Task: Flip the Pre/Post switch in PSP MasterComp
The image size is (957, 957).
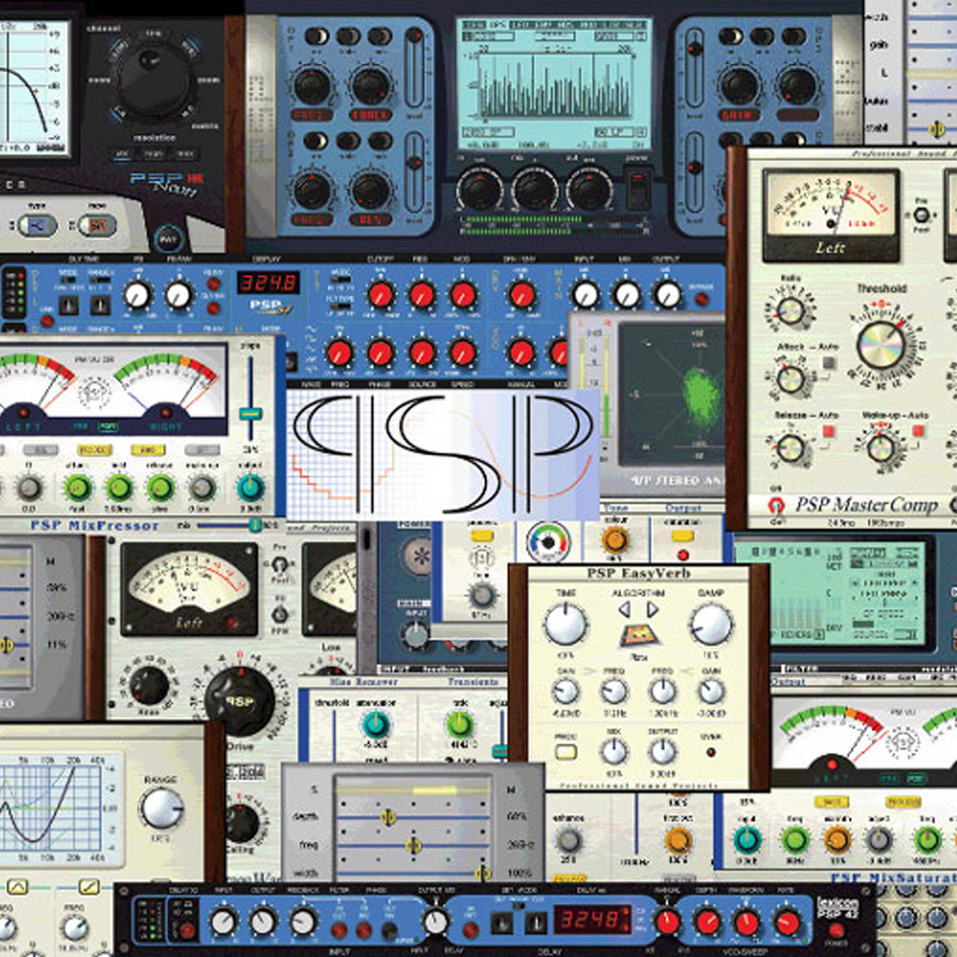Action: click(921, 214)
